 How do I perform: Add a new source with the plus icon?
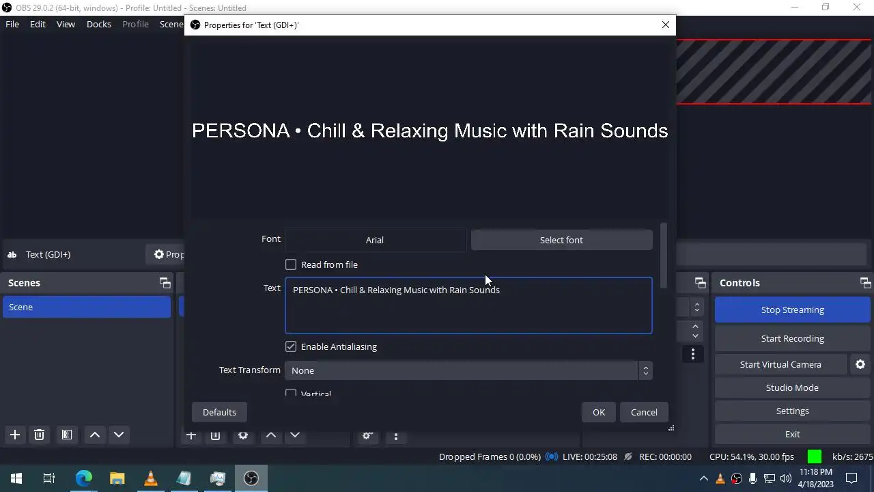tap(191, 435)
